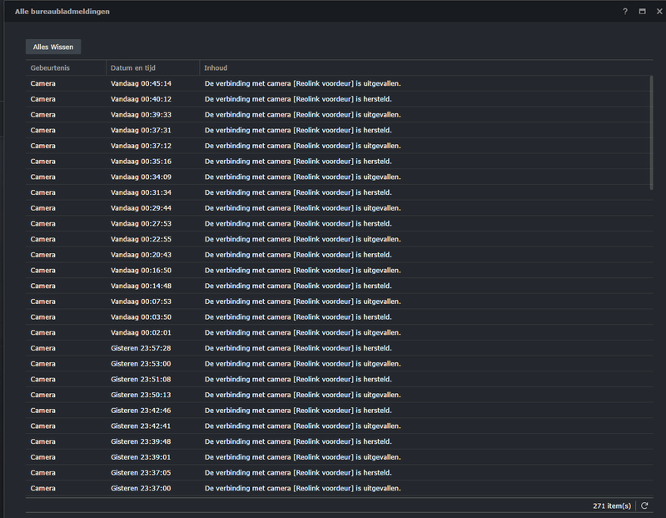
Task: Refresh the notification list
Action: 644,506
